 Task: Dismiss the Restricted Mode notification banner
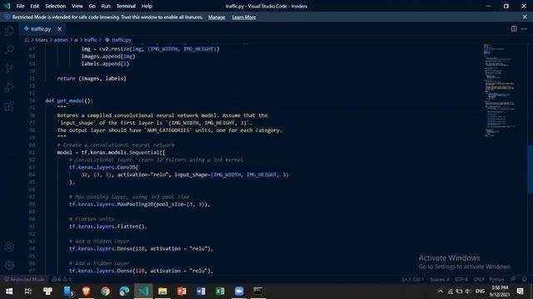525,17
